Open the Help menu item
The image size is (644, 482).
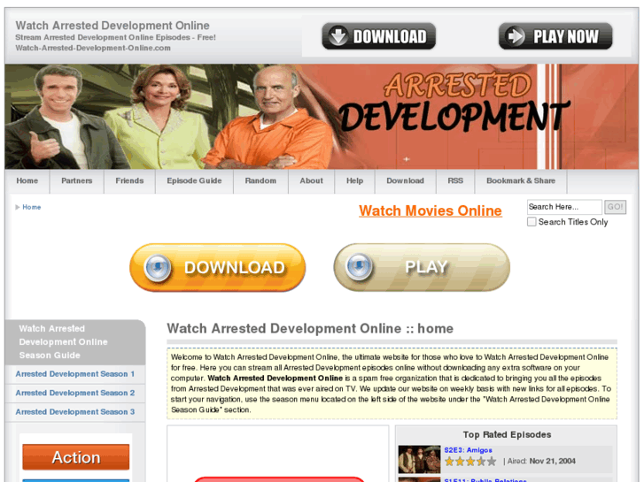tap(354, 181)
